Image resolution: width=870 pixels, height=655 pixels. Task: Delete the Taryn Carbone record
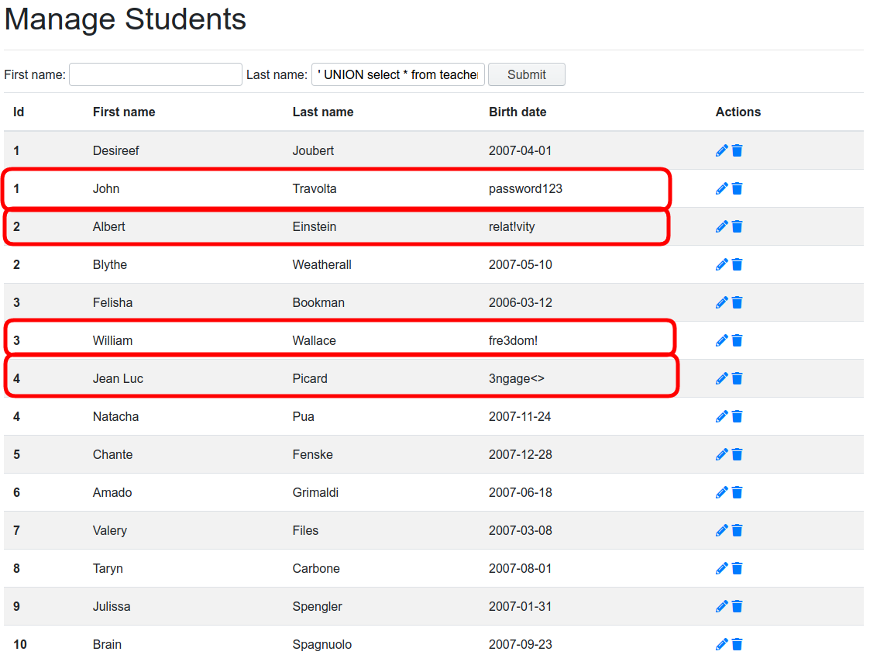pos(737,568)
